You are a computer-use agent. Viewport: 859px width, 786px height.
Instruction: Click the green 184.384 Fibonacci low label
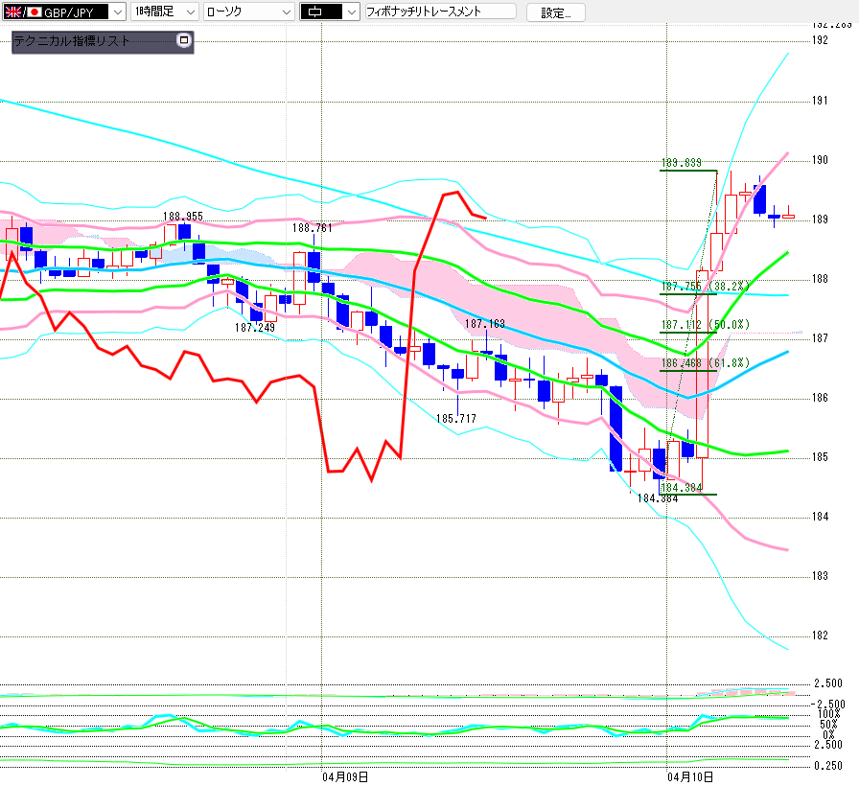(x=682, y=488)
